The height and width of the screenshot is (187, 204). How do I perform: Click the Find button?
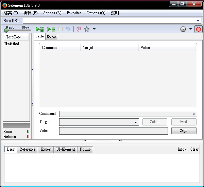click(x=184, y=122)
